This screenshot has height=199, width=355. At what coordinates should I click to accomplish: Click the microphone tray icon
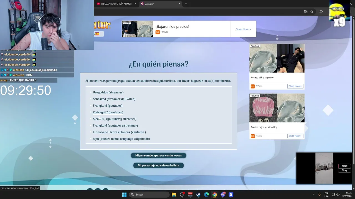319,195
